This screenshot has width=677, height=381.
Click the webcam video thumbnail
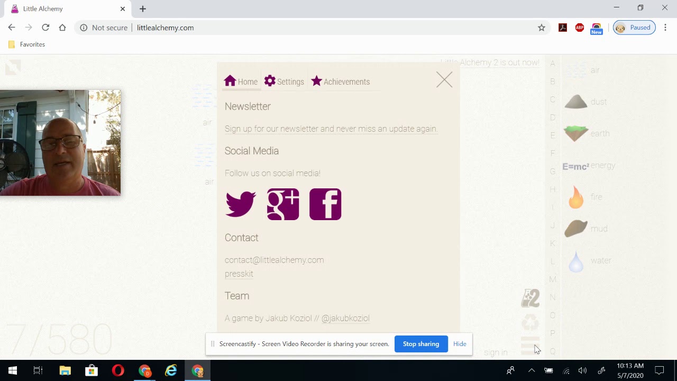pyautogui.click(x=60, y=143)
